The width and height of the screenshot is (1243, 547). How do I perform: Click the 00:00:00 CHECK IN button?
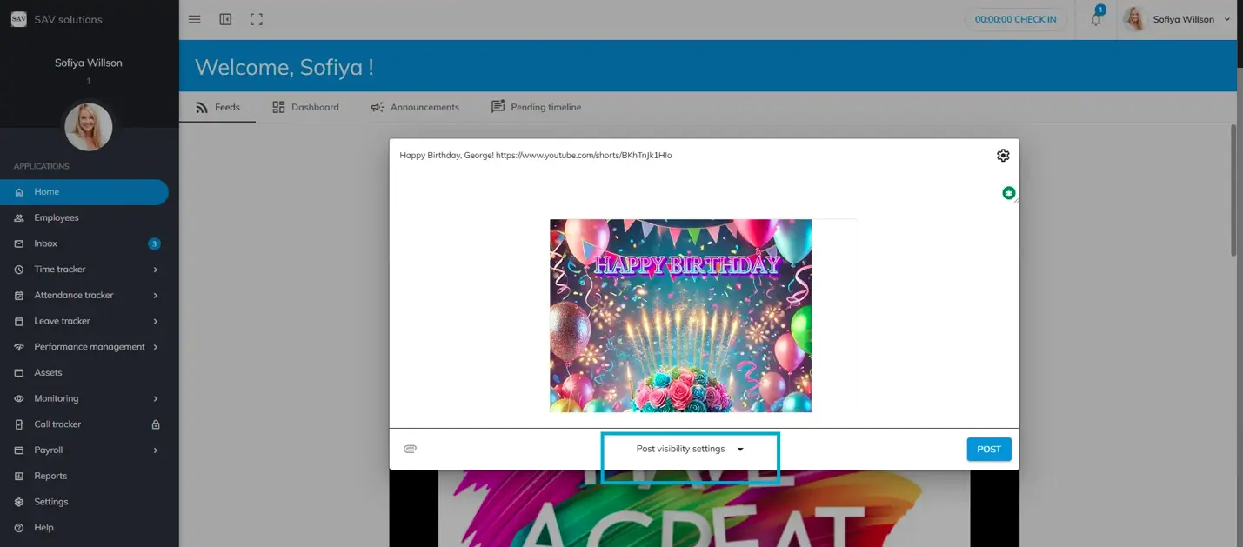coord(1015,19)
